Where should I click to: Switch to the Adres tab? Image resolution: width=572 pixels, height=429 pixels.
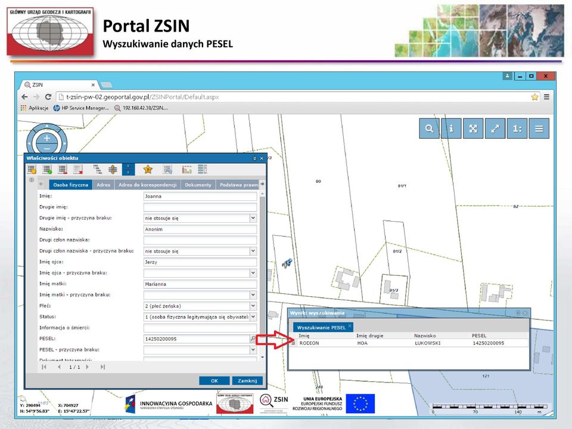pos(103,185)
